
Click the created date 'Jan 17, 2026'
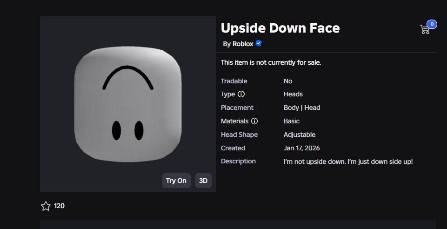tap(301, 148)
